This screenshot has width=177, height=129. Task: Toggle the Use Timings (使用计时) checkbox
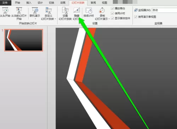click(112, 13)
